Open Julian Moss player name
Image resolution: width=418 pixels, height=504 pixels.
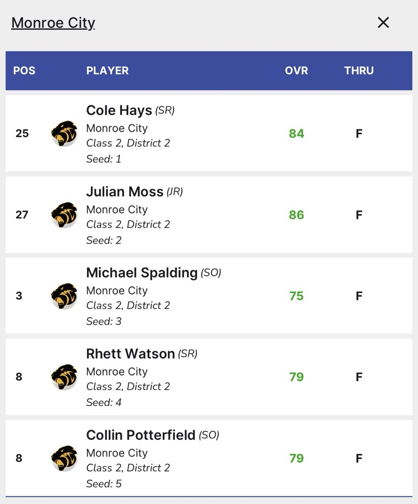[124, 192]
